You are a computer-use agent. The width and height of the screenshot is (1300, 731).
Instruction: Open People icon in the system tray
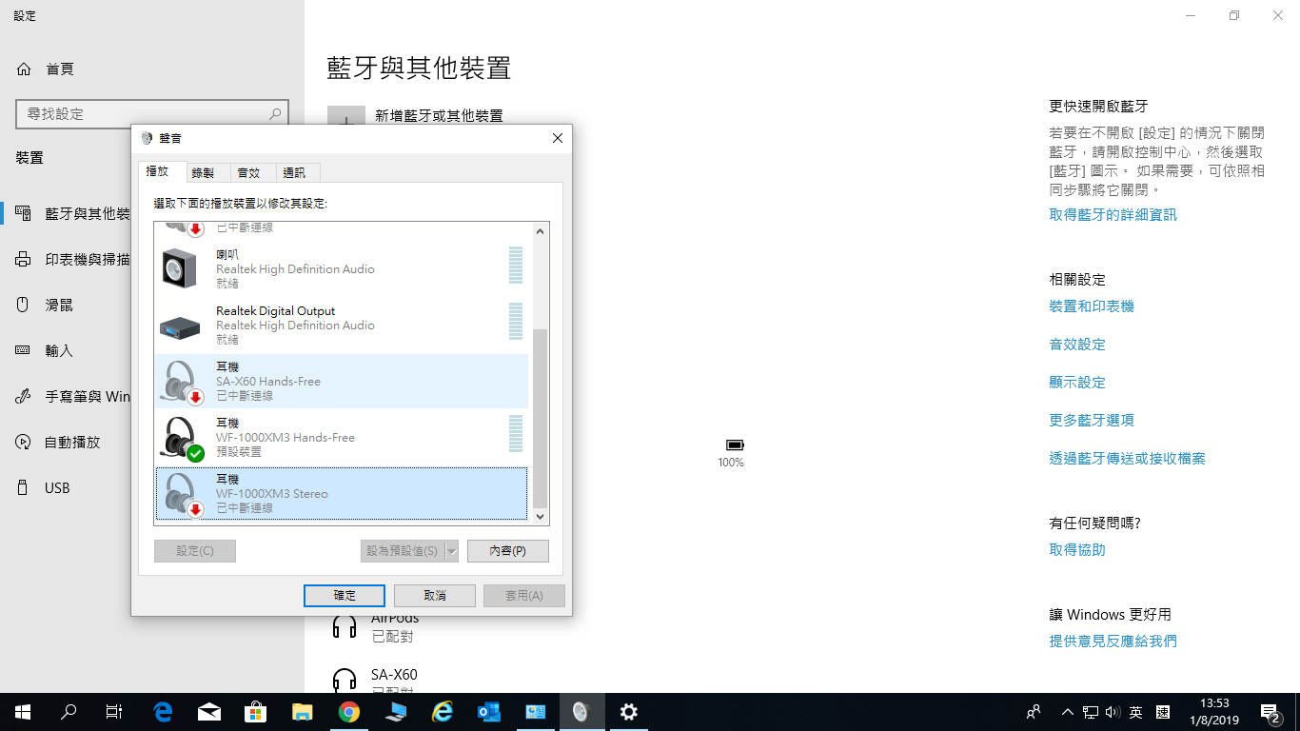1034,712
